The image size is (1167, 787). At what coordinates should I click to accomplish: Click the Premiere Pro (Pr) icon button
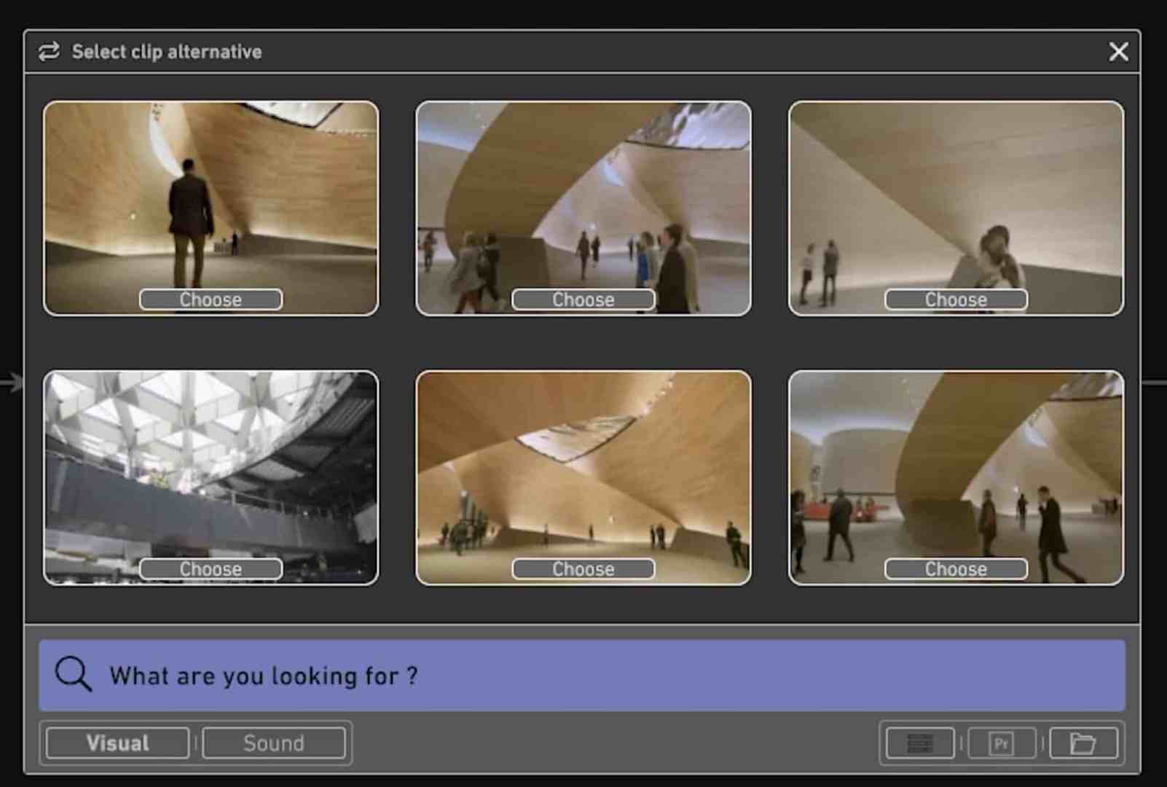1002,743
